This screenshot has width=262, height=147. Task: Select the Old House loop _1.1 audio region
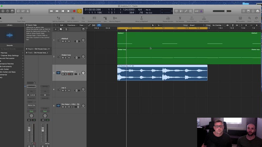tap(162, 73)
